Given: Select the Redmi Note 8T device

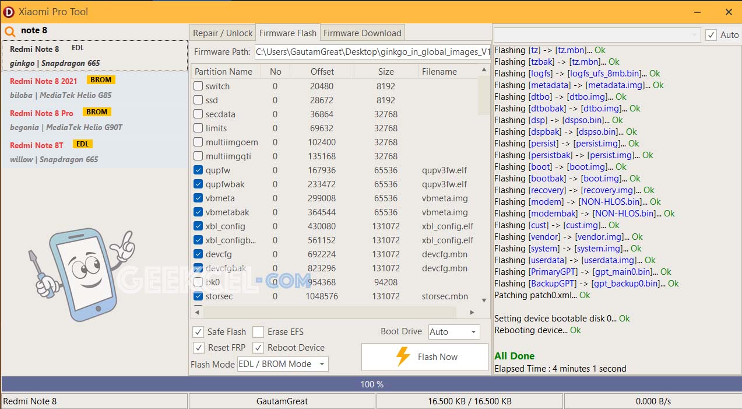Looking at the screenshot, I should coord(95,152).
